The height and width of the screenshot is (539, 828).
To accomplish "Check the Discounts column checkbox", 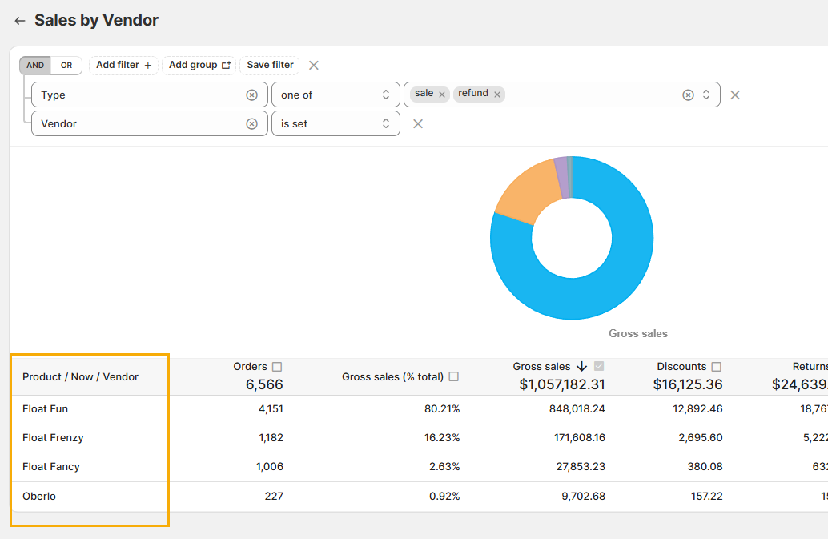I will [x=717, y=367].
